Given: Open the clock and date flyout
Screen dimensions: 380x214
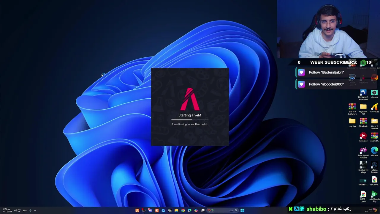Looking at the screenshot, I should click(7, 210).
